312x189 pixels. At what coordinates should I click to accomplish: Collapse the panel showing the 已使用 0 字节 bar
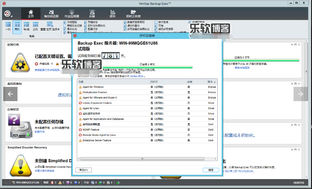tap(292, 45)
